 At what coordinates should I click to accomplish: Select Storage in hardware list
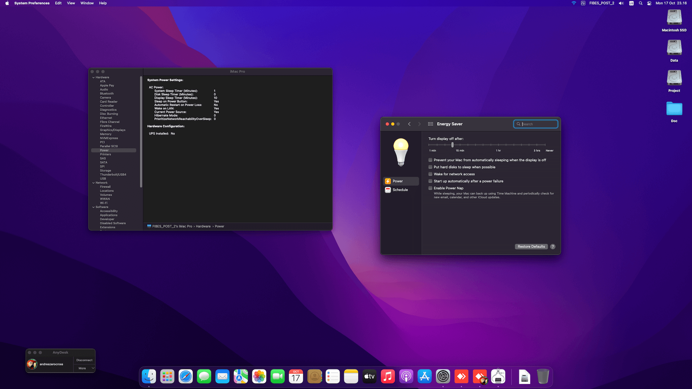[x=105, y=171]
